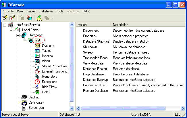Image resolution: width=187 pixels, height=118 pixels.
Task: Click the View Metadata action
Action: [93, 63]
